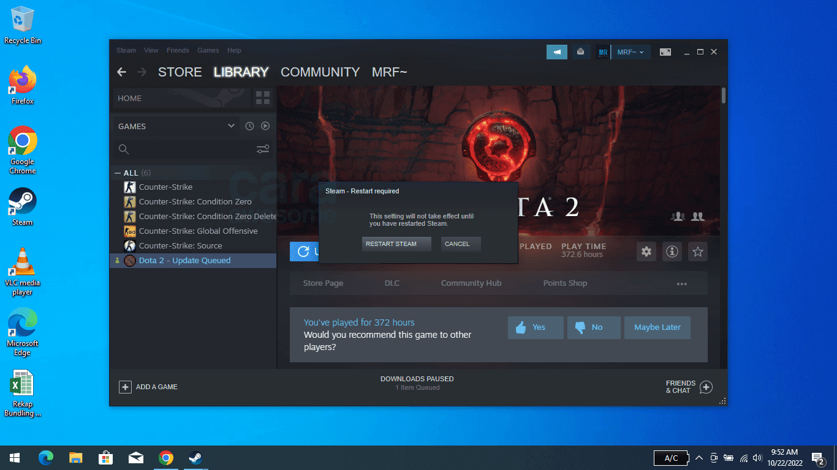Open the Steam inbox envelope icon
The height and width of the screenshot is (470, 837).
pos(581,52)
